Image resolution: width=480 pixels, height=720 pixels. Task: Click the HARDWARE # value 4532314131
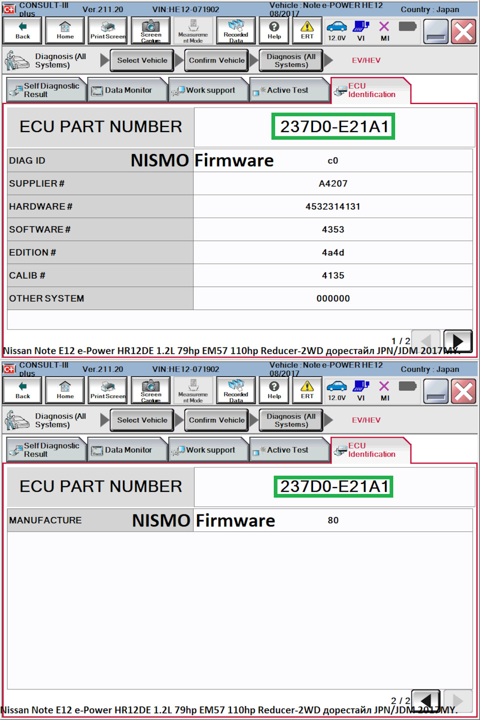pos(333,206)
